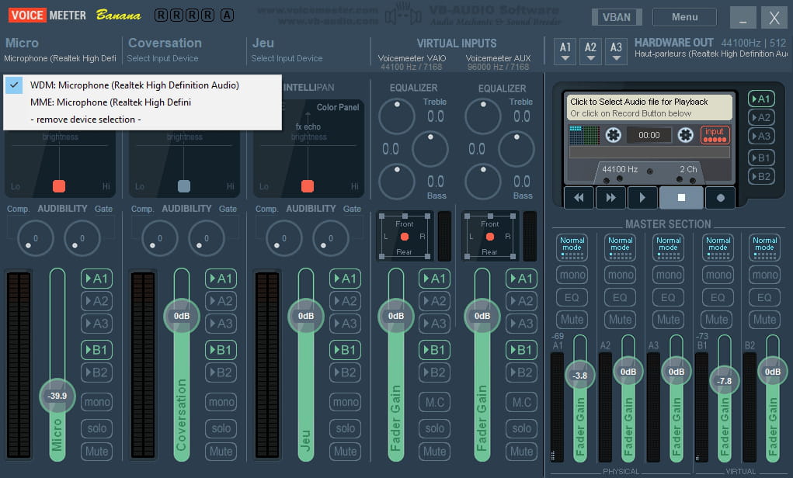
Task: Open the A2 hardware output dropdown
Action: pyautogui.click(x=591, y=51)
